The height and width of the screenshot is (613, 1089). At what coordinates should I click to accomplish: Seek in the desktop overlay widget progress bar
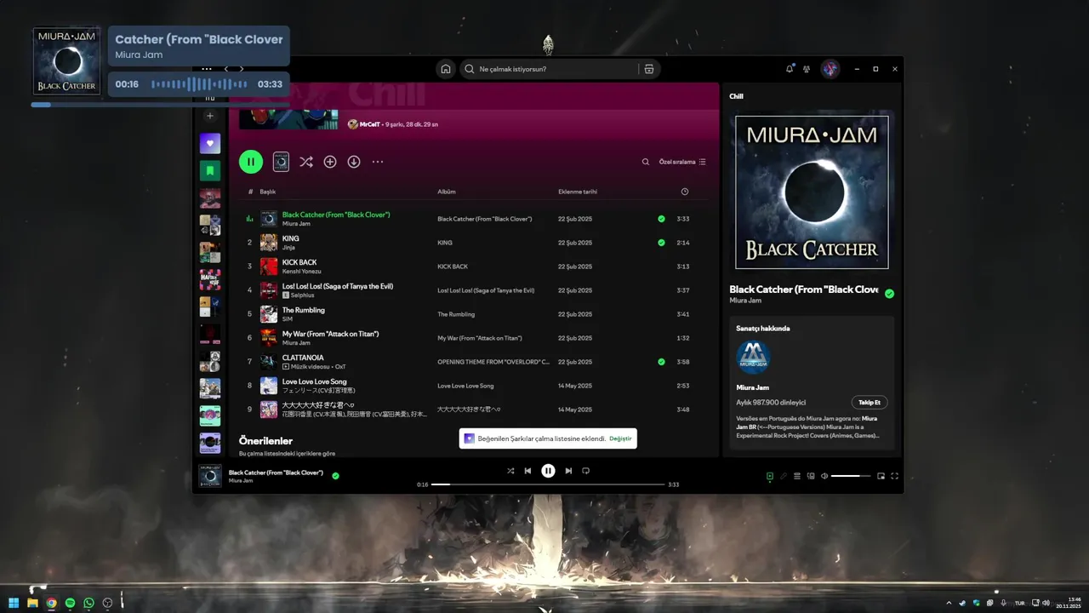[160, 105]
